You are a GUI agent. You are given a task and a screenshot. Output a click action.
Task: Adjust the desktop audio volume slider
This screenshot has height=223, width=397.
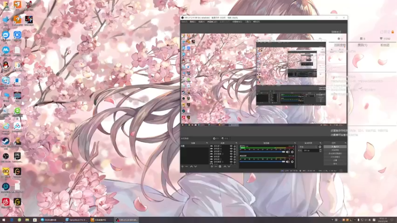pos(263,152)
